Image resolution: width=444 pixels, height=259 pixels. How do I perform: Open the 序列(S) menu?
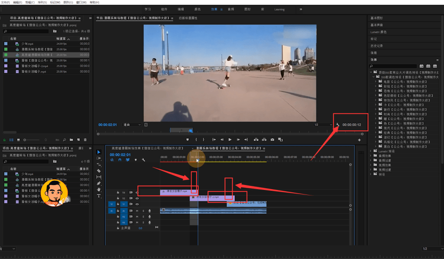click(42, 2)
